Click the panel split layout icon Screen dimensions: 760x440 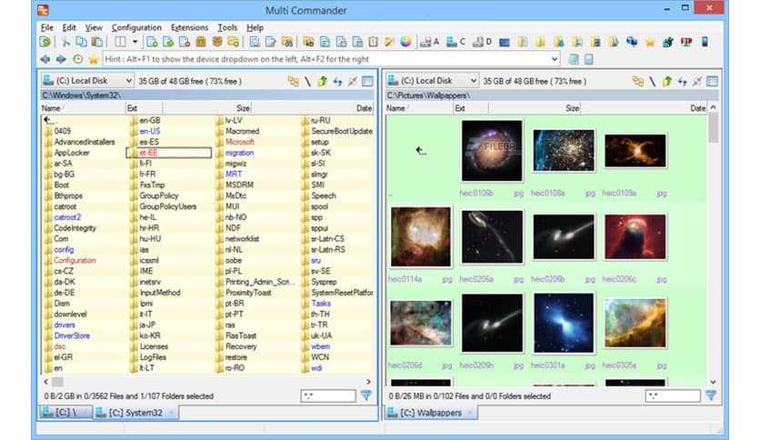point(120,42)
